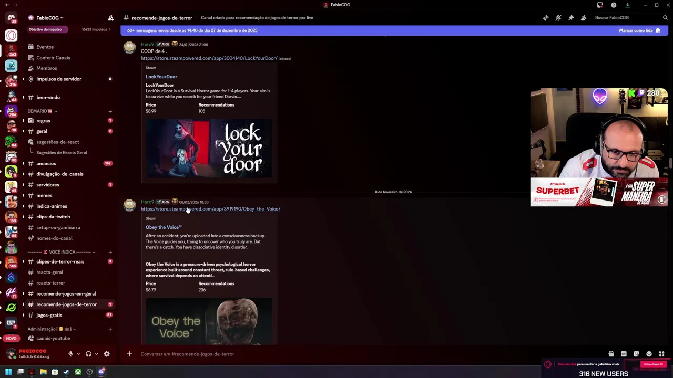Open the gift icon in chat bar
The image size is (673, 378).
click(611, 354)
